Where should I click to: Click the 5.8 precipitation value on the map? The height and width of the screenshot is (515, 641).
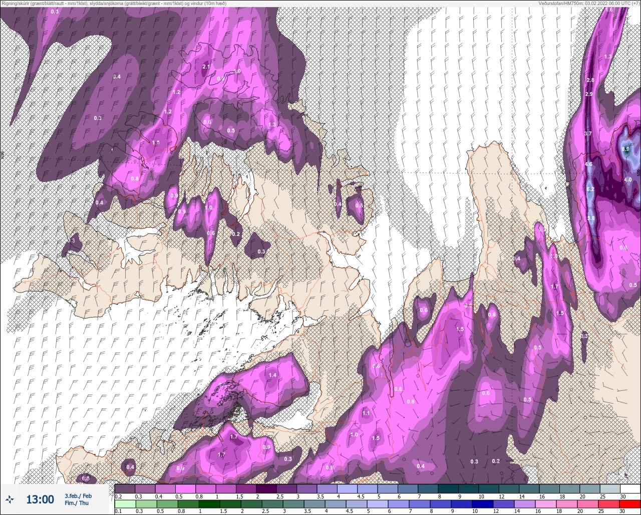tap(591, 218)
